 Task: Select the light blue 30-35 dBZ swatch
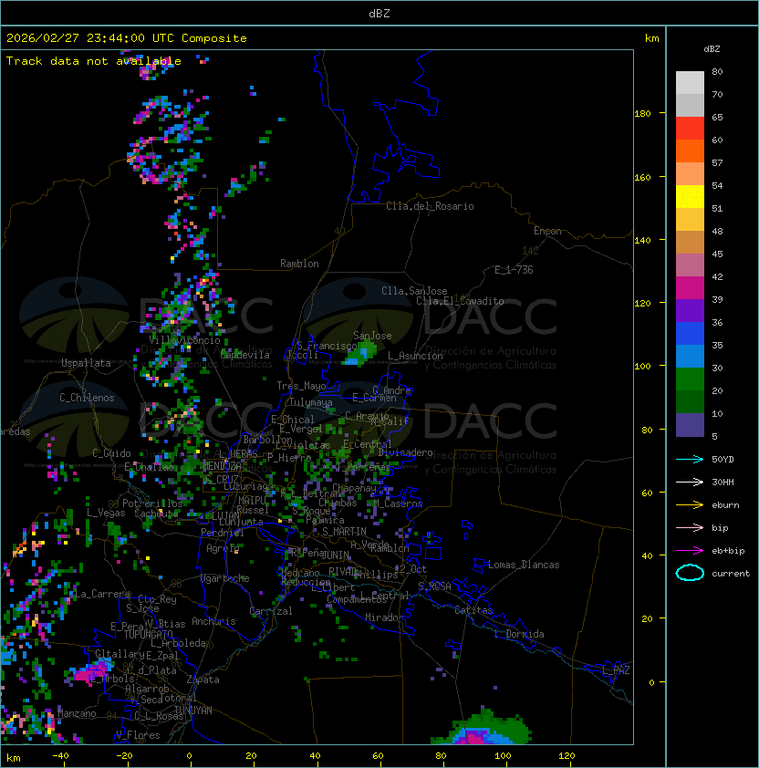[690, 357]
